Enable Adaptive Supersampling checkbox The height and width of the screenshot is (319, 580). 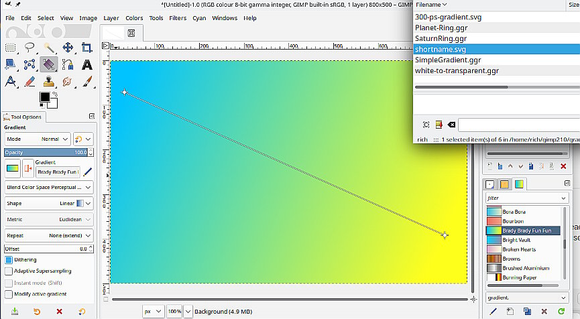(9, 271)
